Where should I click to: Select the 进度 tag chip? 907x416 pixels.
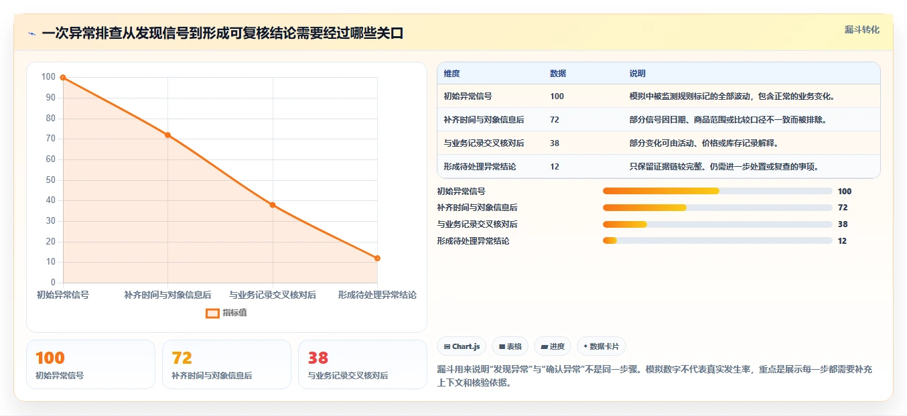(x=553, y=346)
